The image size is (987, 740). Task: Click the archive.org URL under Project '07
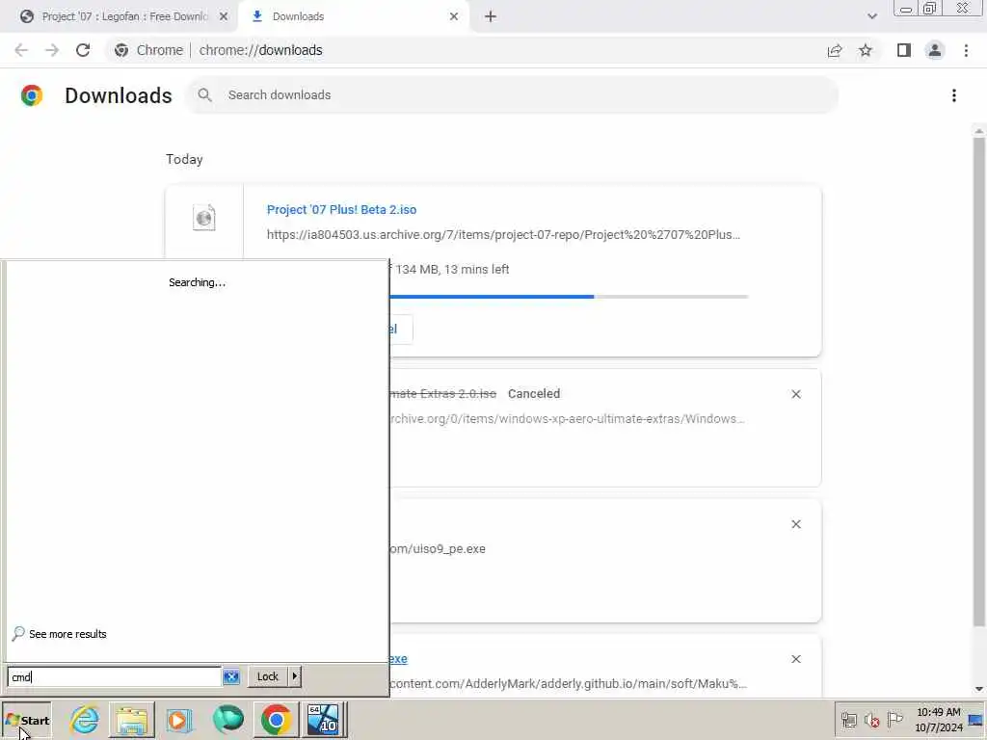503,235
